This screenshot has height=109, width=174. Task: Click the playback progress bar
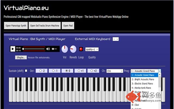click(x=34, y=49)
